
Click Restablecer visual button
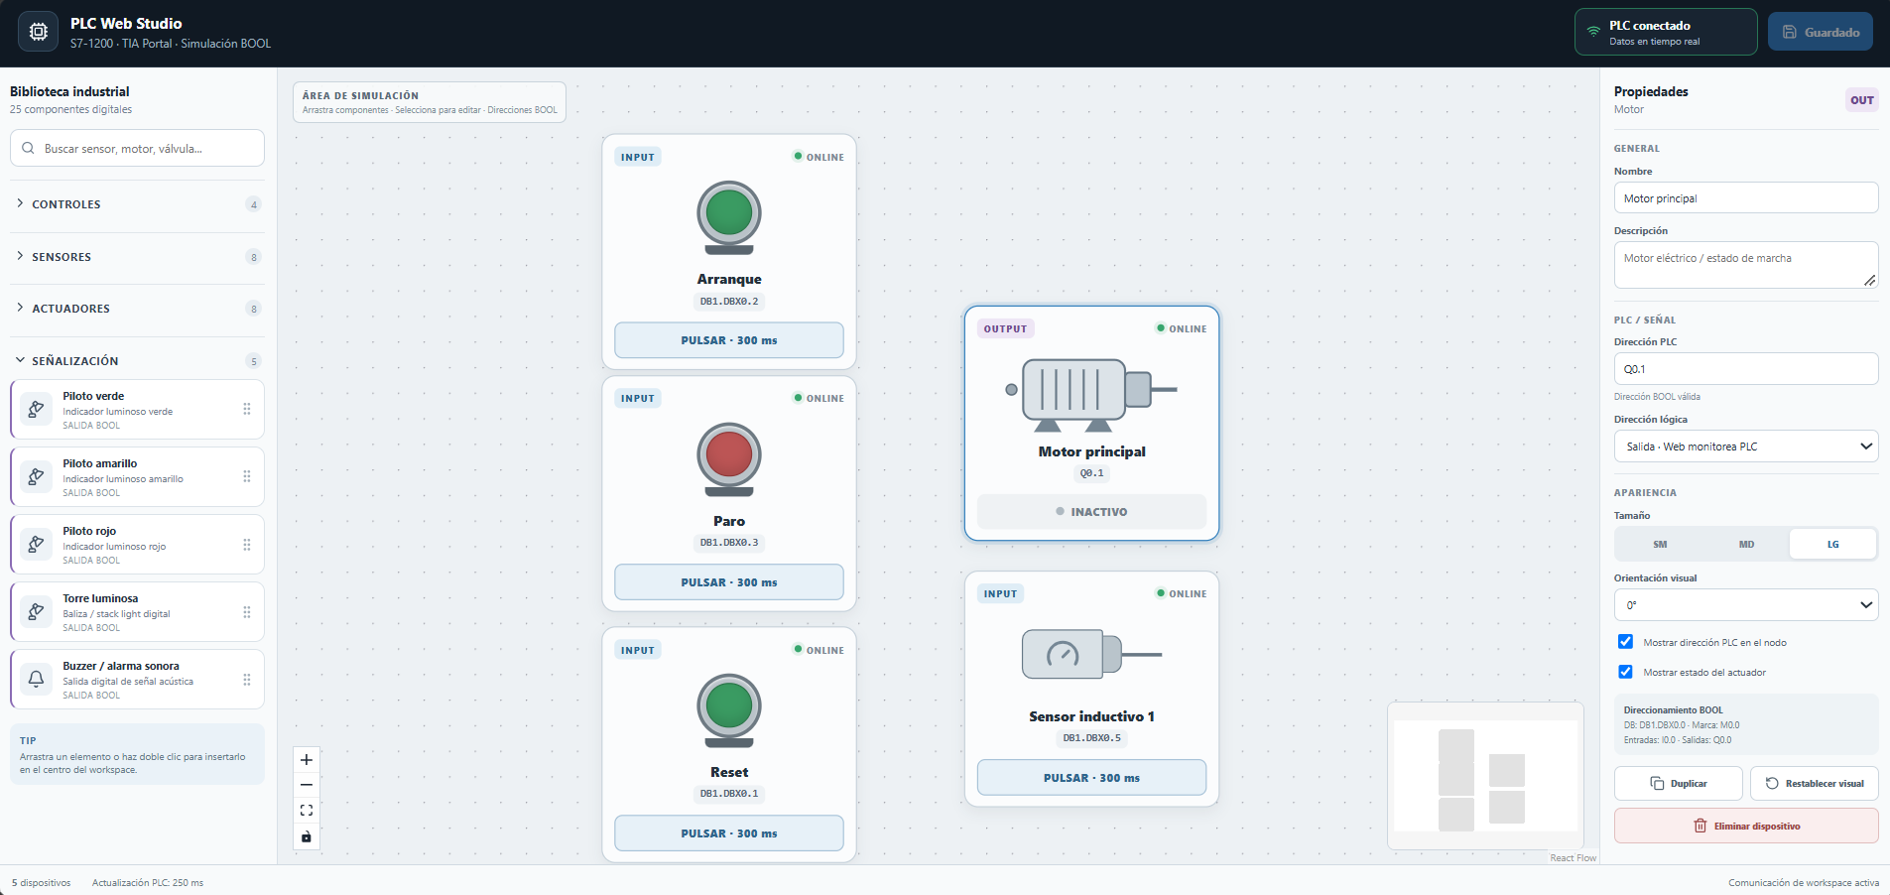point(1815,783)
